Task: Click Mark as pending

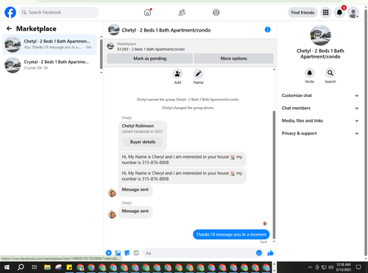Action: click(x=150, y=59)
